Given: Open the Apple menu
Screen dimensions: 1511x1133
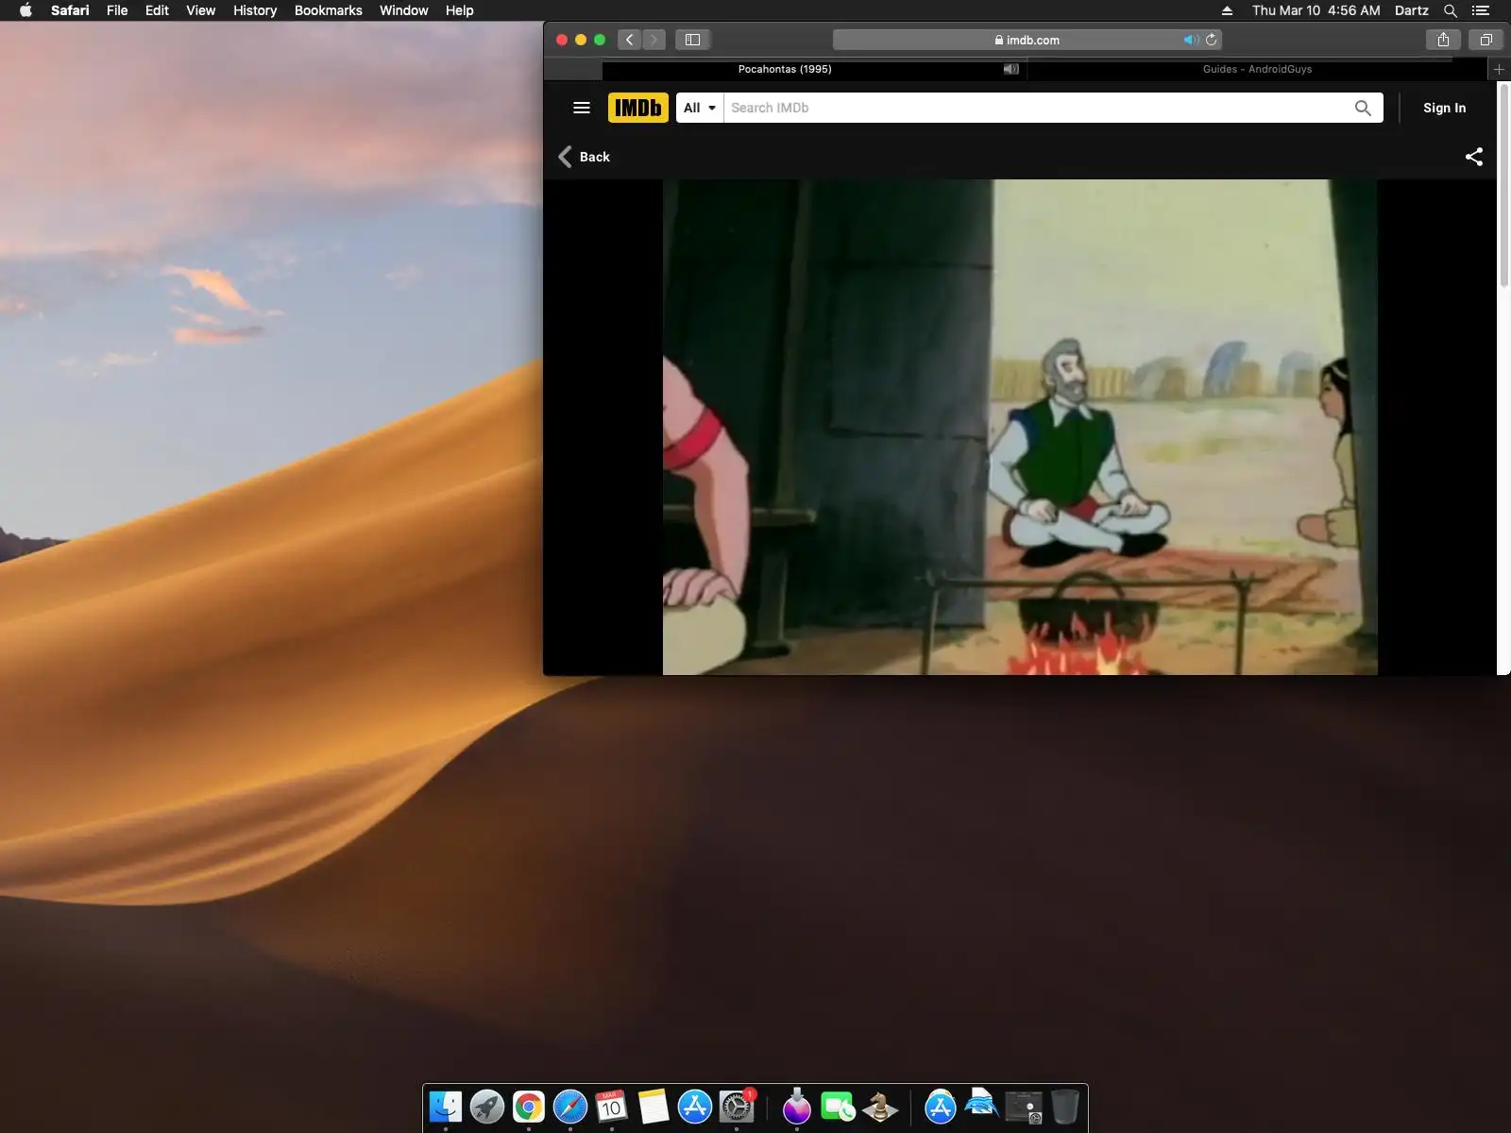Looking at the screenshot, I should [25, 10].
